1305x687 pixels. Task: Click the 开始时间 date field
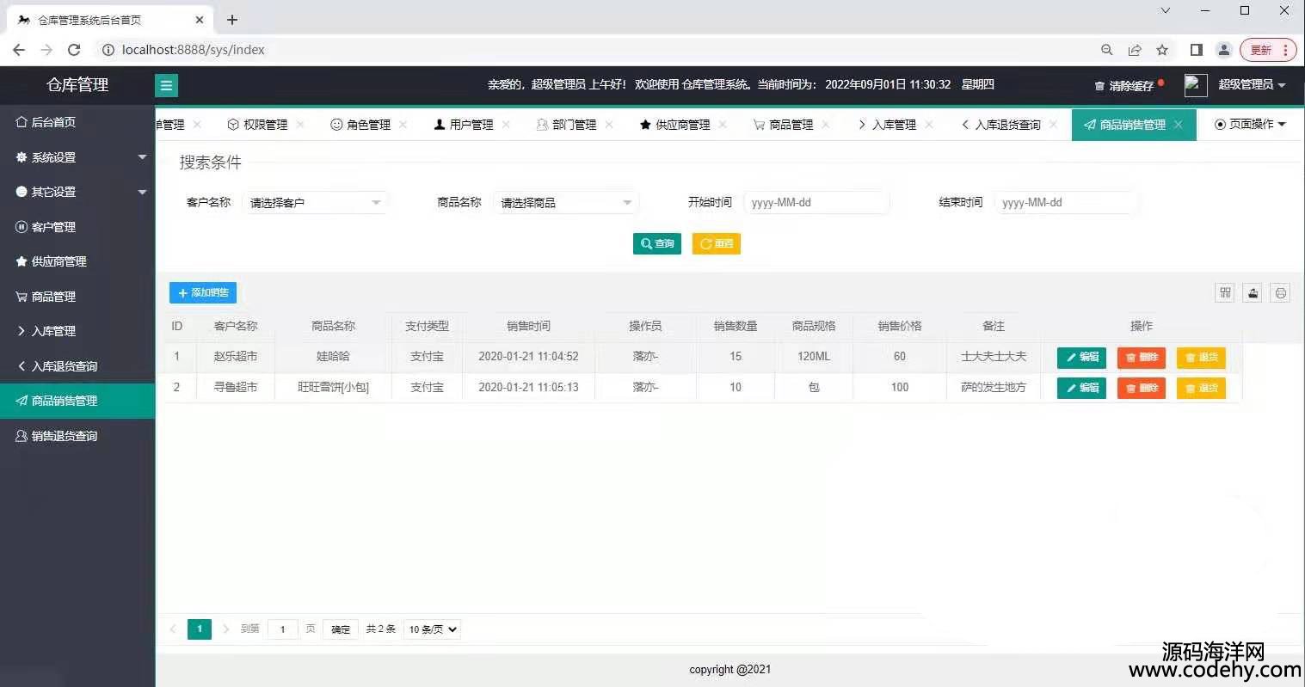816,203
